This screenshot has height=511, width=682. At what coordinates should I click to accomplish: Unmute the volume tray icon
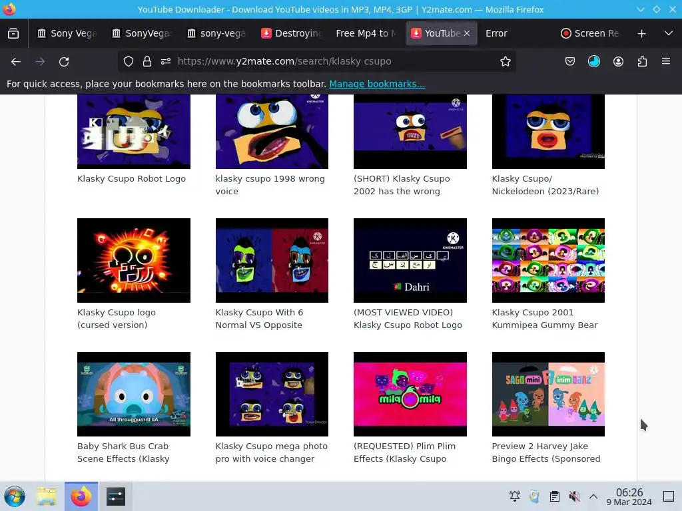[574, 496]
